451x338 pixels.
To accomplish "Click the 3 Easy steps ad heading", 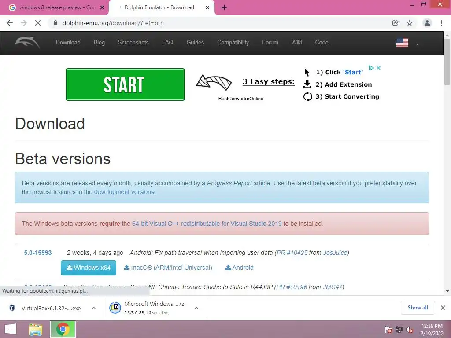I will tap(269, 81).
